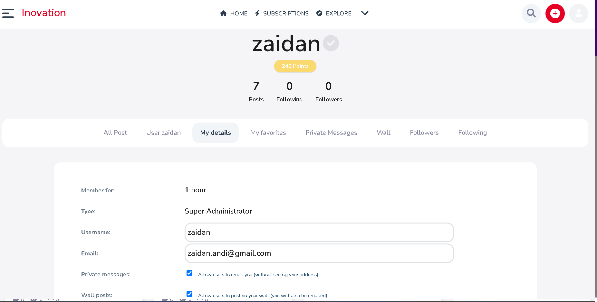Select the All Post tab
597x302 pixels.
[x=115, y=133]
